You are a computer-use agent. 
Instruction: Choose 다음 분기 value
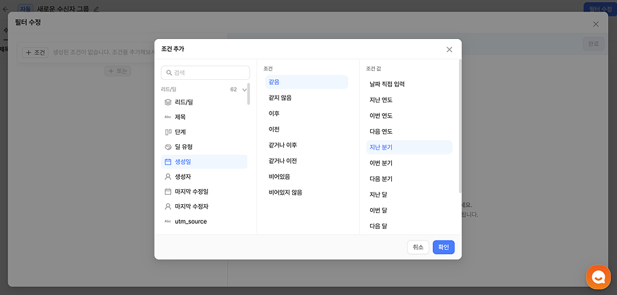(409, 179)
